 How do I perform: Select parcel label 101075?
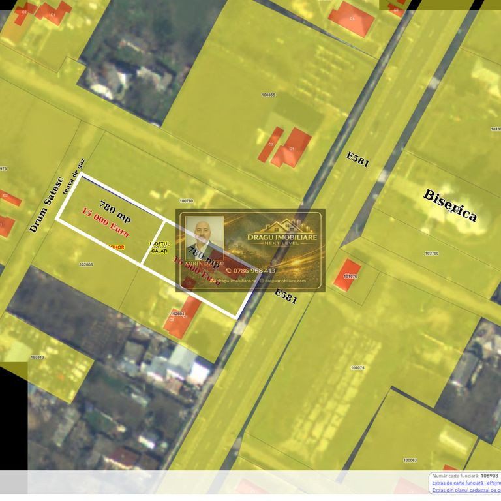point(357,367)
